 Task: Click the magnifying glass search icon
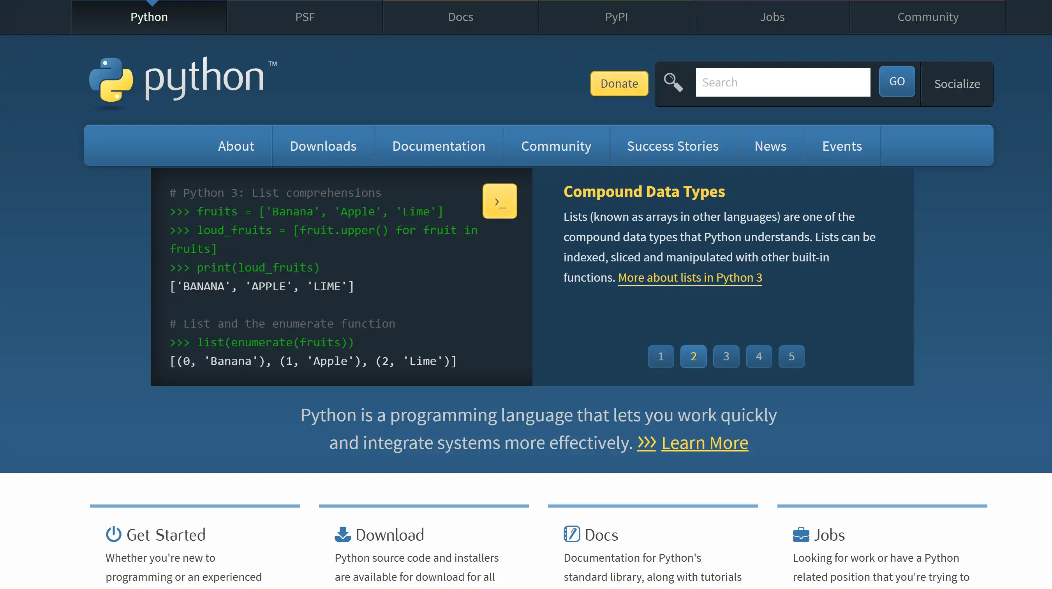coord(673,82)
